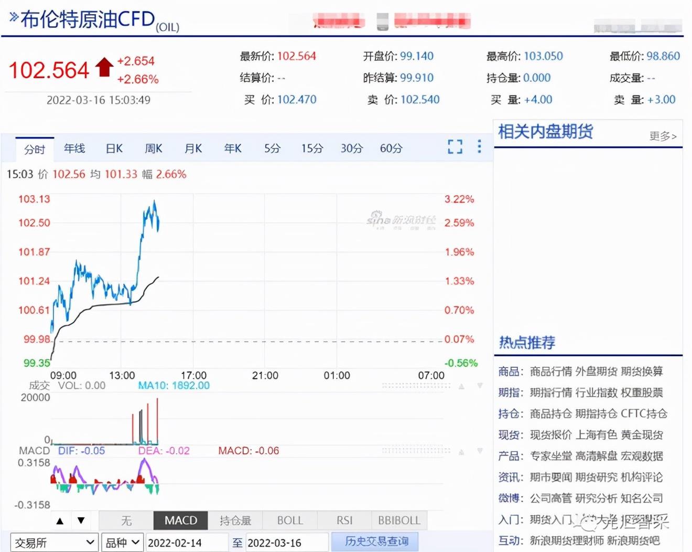Open the 期指行情 link

coord(551,392)
